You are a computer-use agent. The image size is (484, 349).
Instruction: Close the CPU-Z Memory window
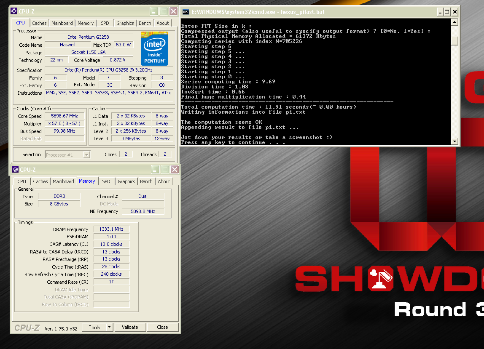(x=175, y=169)
